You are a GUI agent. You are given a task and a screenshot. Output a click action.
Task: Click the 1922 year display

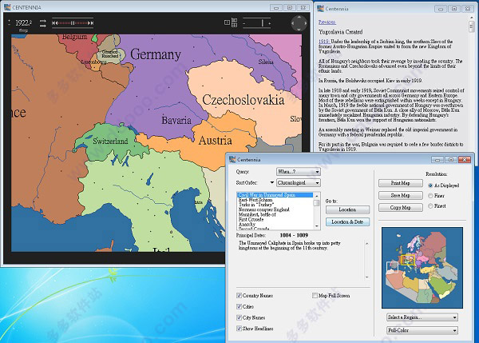(23, 22)
